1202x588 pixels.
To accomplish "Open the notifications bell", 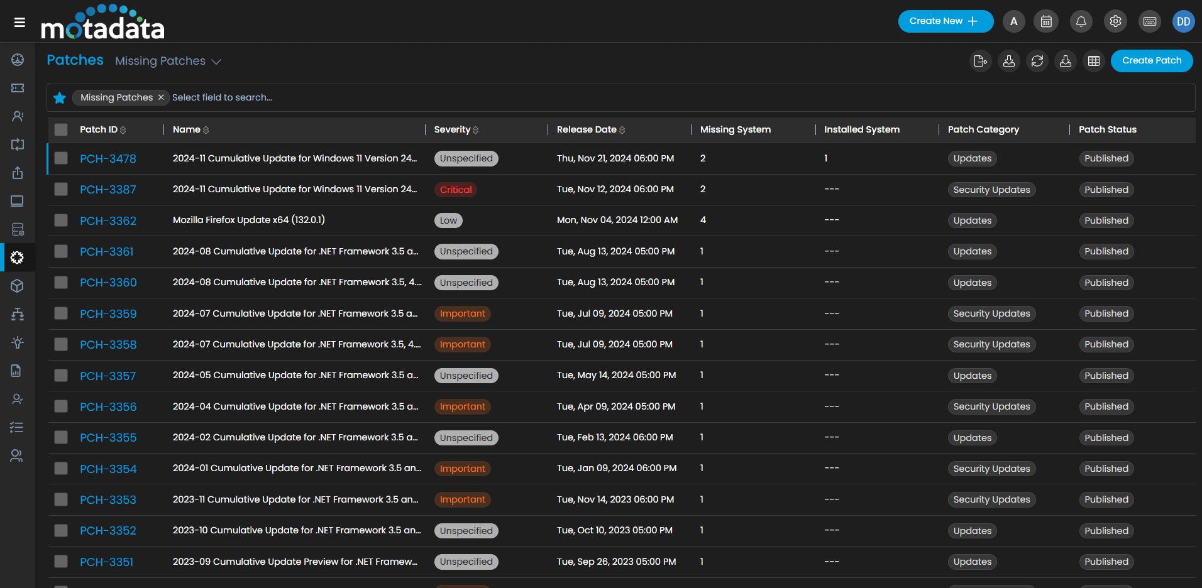I will click(1081, 21).
